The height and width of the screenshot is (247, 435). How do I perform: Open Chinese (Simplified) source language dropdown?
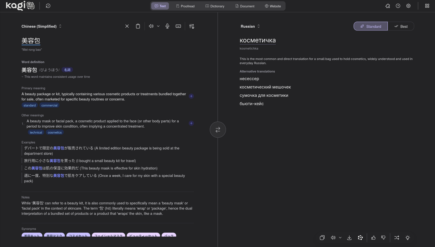[41, 26]
